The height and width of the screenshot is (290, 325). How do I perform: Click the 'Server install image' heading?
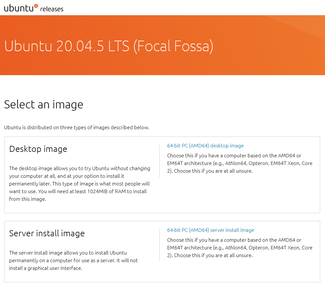[x=47, y=233]
